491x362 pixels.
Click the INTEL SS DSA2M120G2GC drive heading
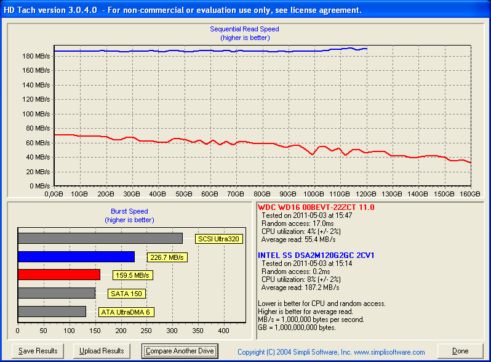(317, 255)
